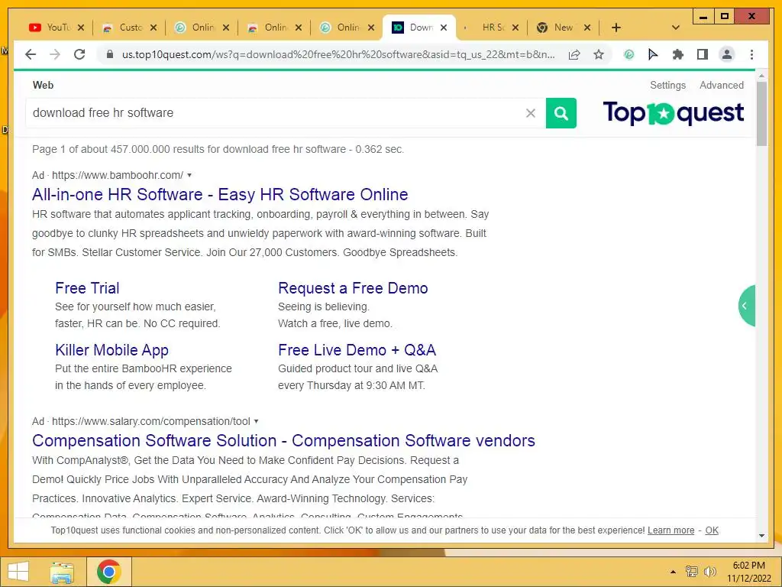Open Advanced search link
This screenshot has width=782, height=587.
[721, 86]
